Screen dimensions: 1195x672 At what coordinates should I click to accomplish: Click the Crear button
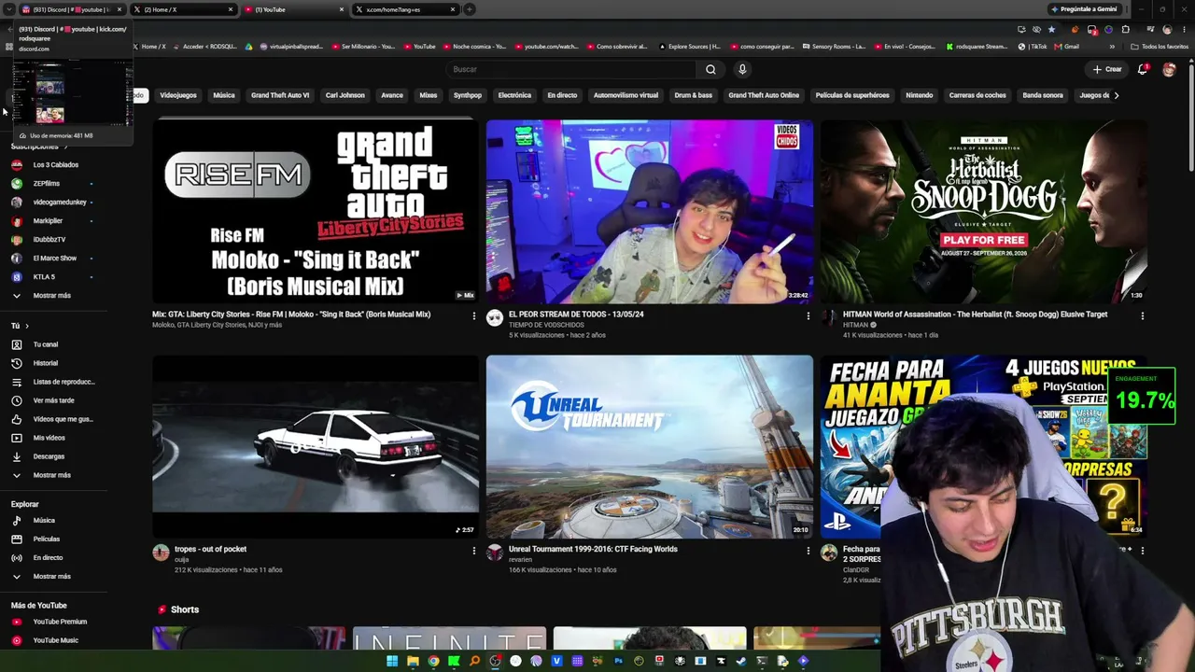(1107, 69)
